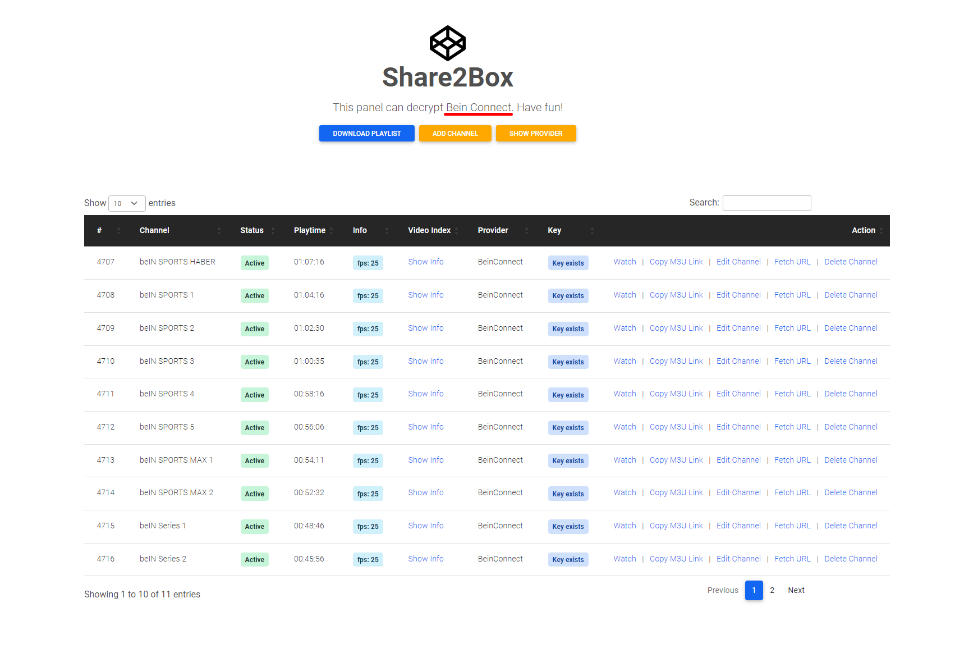Show Info for beIN SPORTS 3
This screenshot has width=978, height=653.
pyautogui.click(x=426, y=361)
